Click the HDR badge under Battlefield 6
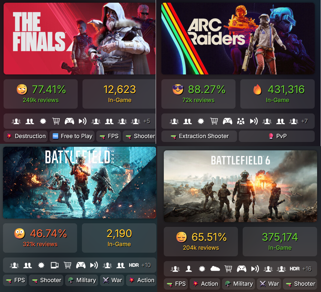 pyautogui.click(x=295, y=269)
